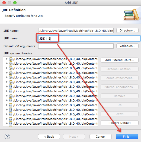Click the books library icon in header
The image size is (141, 142).
(x=131, y=15)
